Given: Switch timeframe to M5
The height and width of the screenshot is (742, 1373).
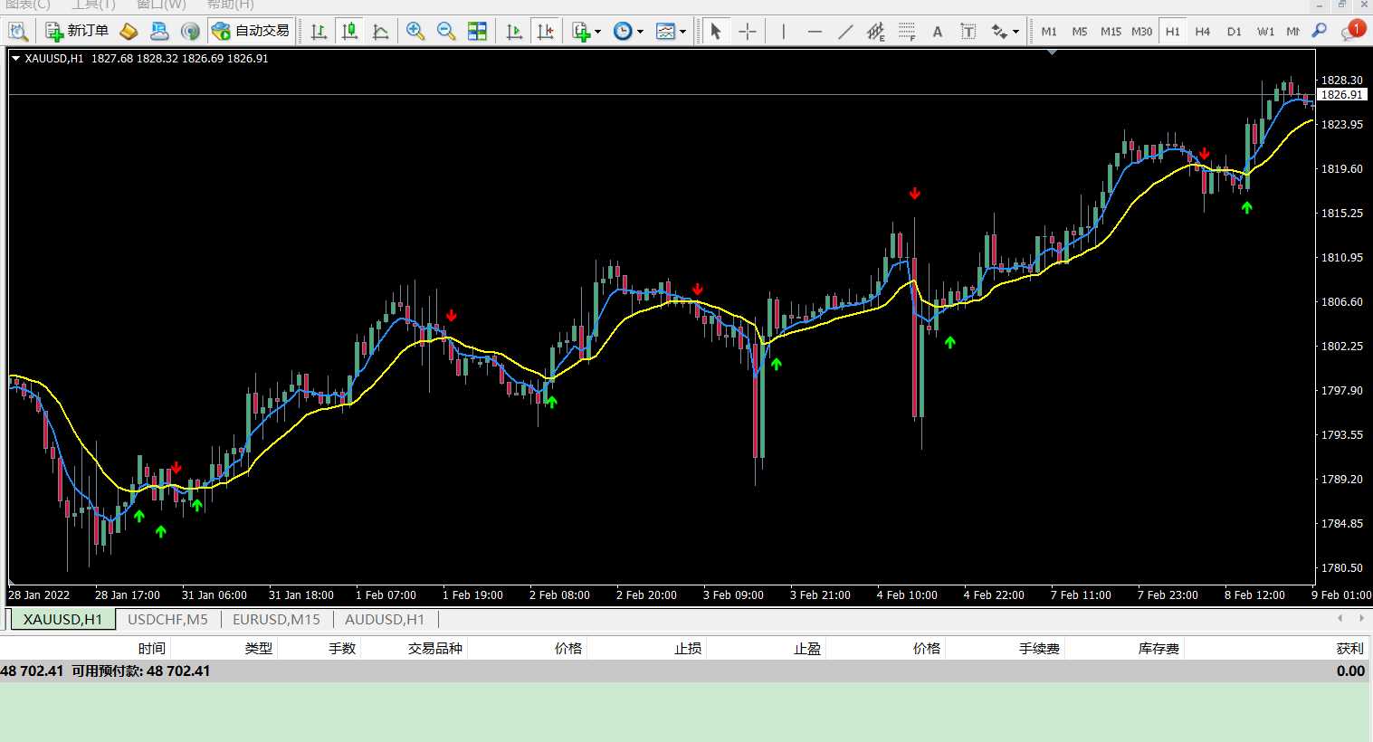Looking at the screenshot, I should pyautogui.click(x=1080, y=32).
